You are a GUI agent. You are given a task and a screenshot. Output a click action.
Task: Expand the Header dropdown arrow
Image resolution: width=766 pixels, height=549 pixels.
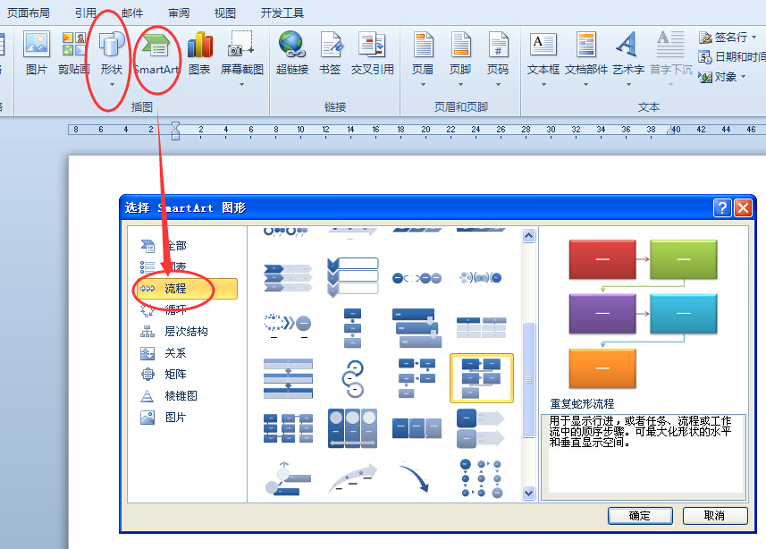[423, 85]
